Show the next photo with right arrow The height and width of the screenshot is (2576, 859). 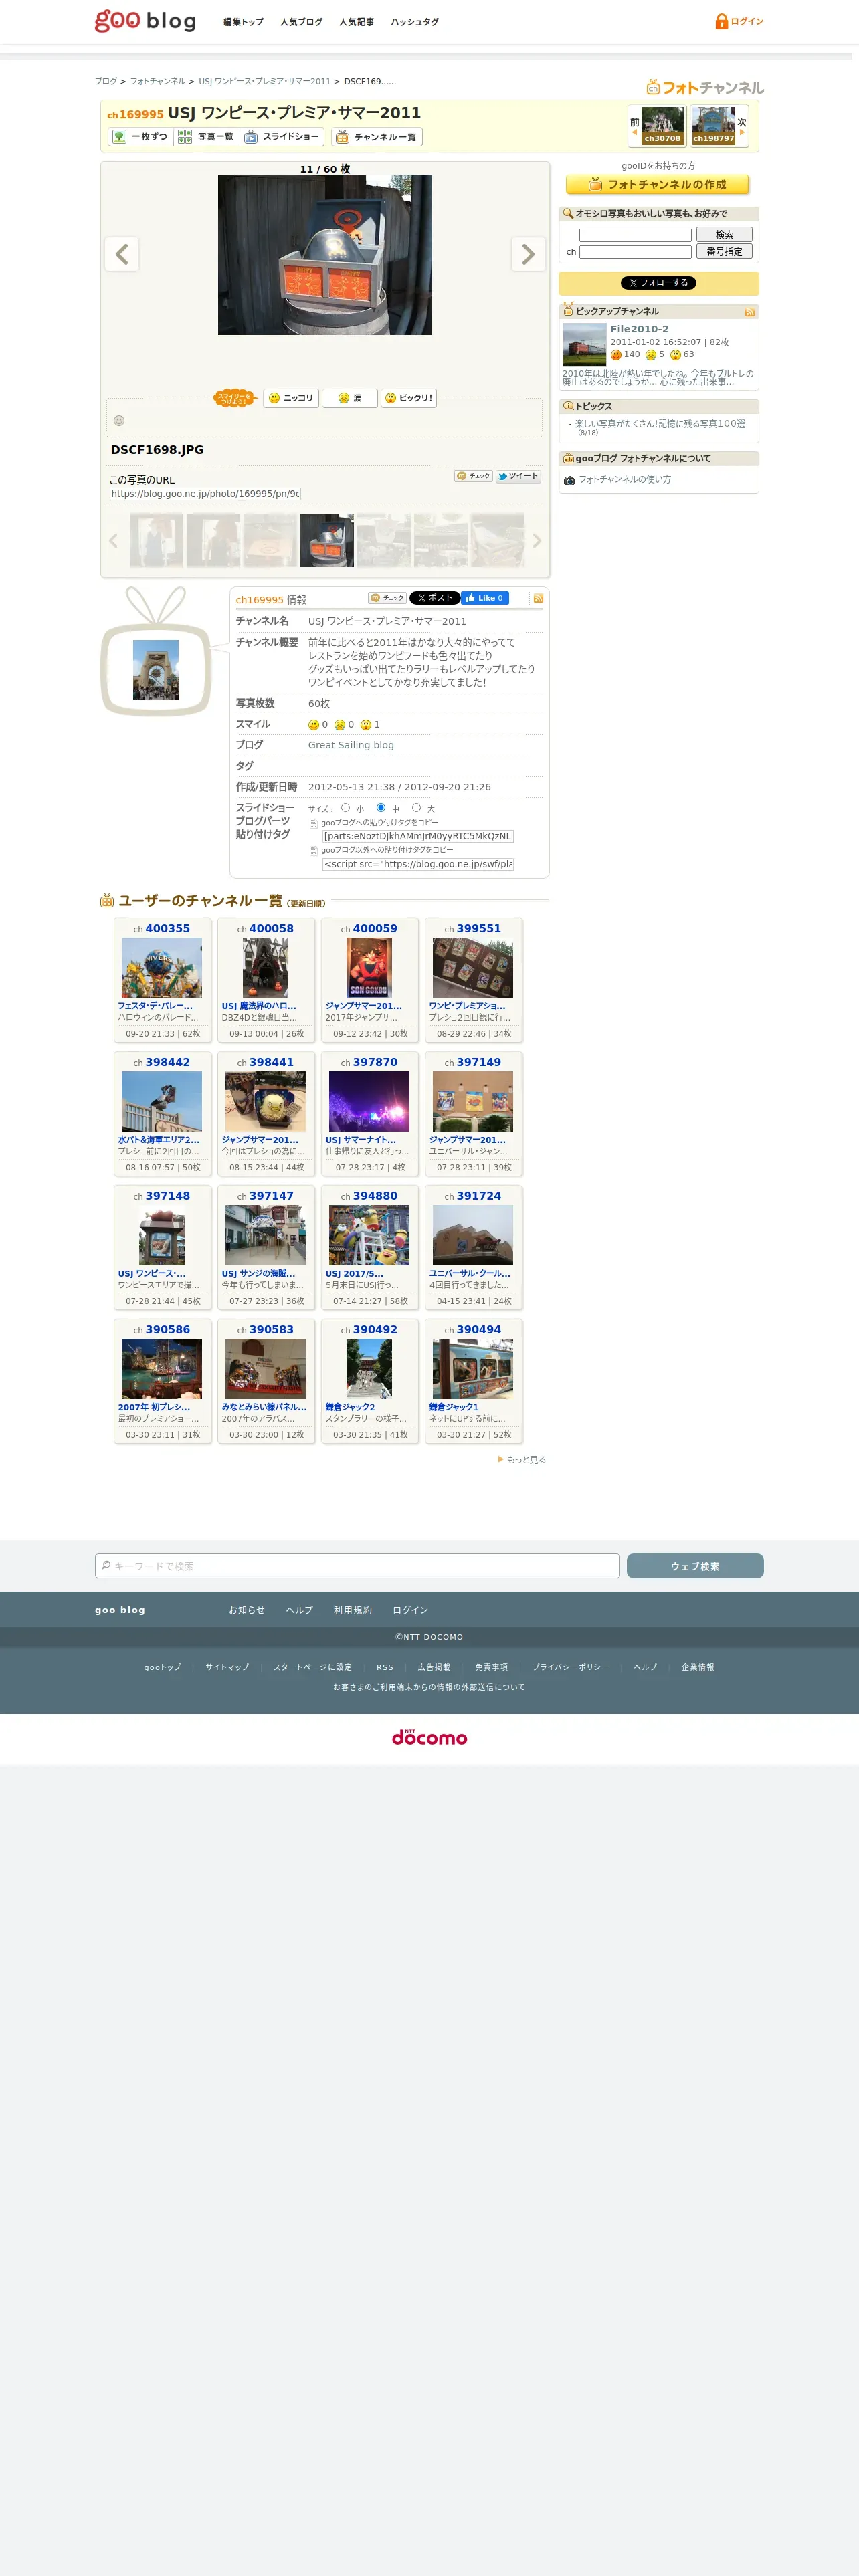528,254
